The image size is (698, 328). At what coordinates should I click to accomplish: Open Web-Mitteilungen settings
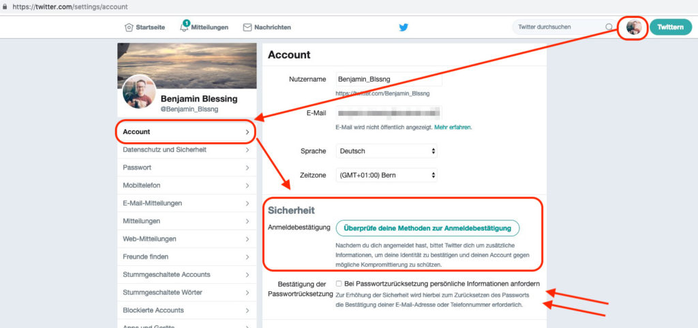tap(186, 239)
